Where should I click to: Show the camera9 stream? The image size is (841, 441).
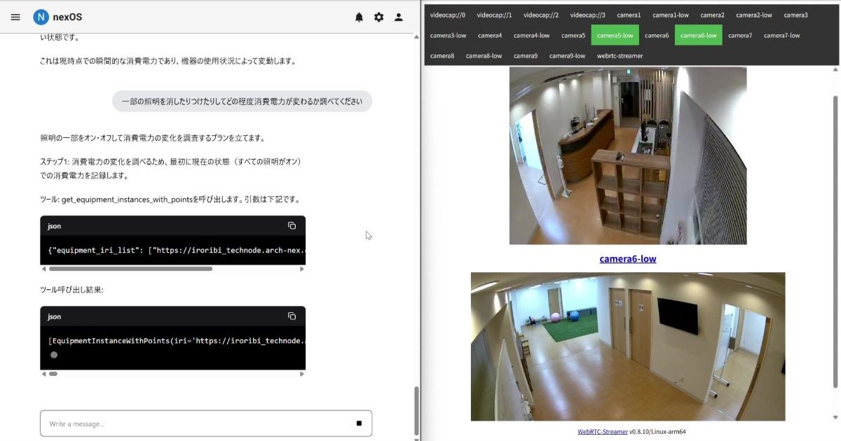[526, 55]
